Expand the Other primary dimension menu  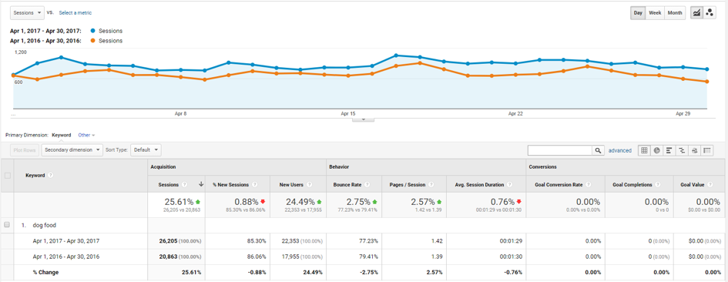(x=86, y=135)
